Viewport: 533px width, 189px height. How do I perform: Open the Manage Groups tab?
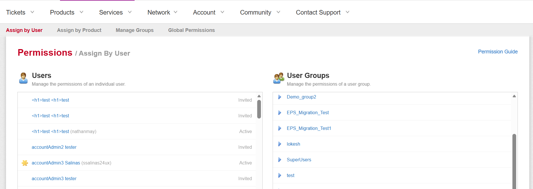(135, 30)
